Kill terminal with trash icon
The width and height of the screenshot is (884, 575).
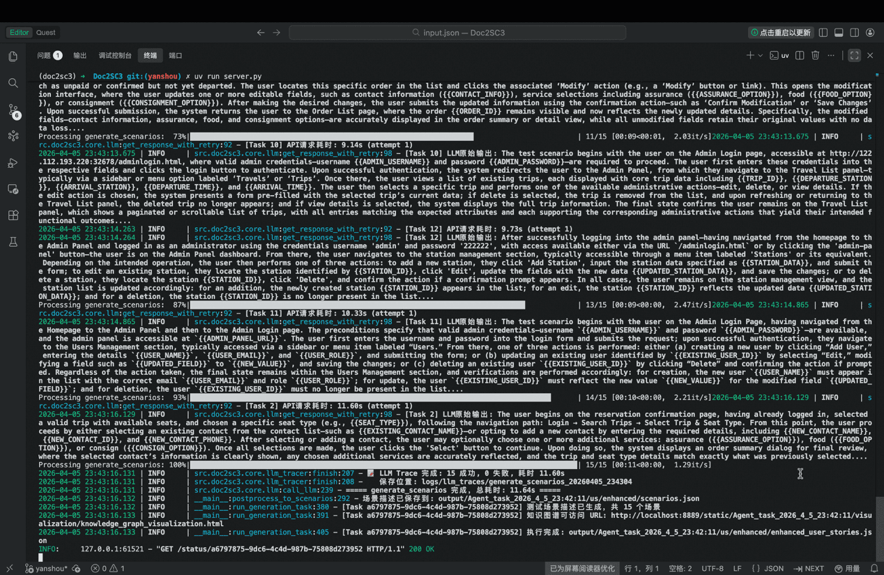815,56
